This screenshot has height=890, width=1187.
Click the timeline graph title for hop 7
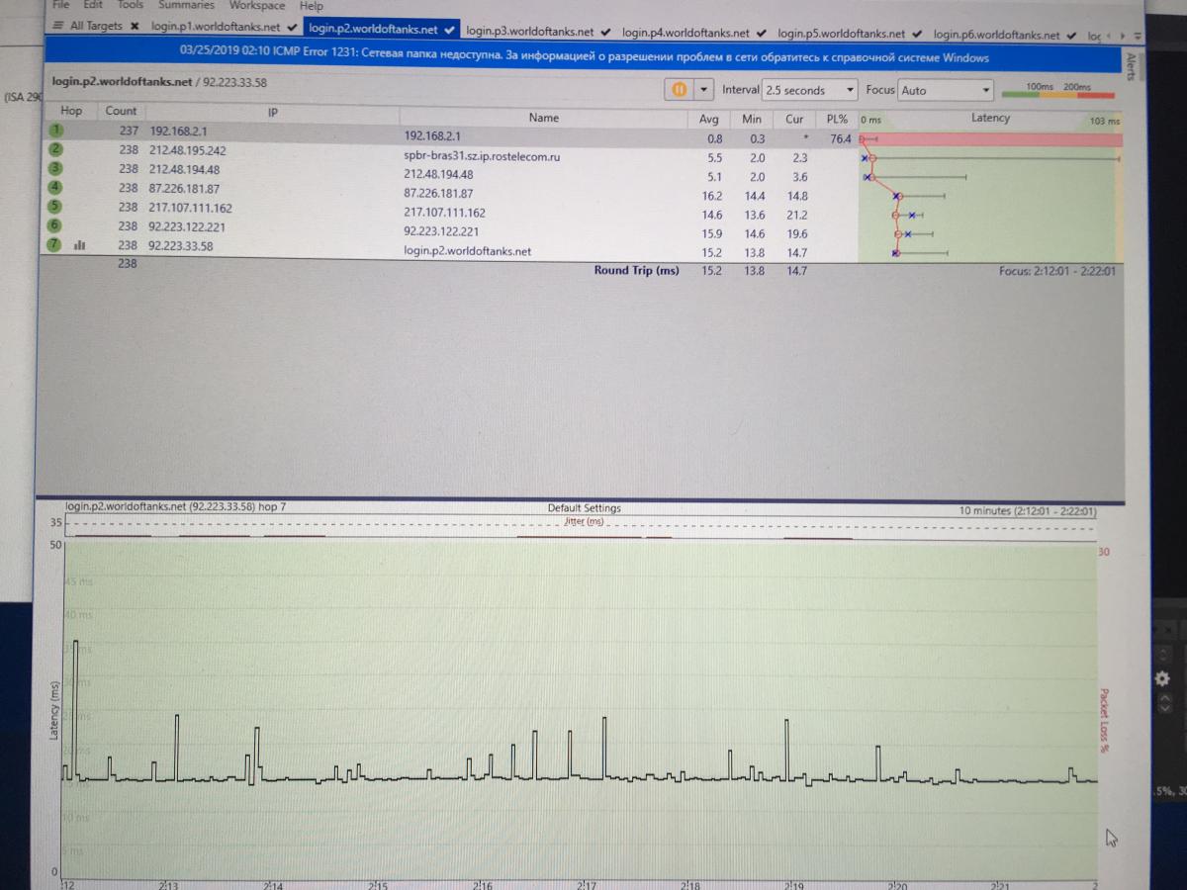pos(175,506)
